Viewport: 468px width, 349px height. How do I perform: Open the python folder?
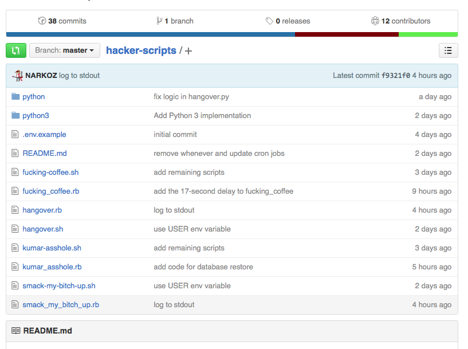pyautogui.click(x=34, y=97)
